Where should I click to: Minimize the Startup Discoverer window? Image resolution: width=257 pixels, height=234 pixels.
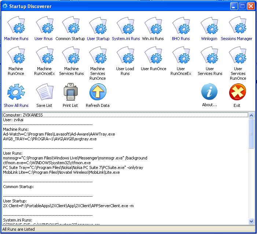[x=234, y=6]
